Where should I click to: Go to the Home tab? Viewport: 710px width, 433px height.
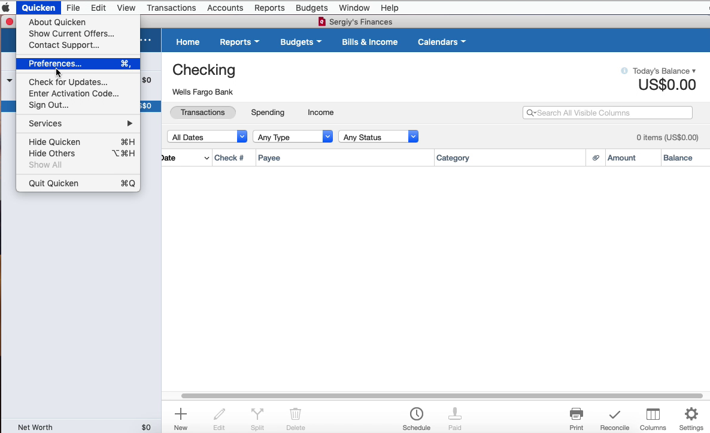click(x=187, y=42)
